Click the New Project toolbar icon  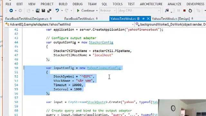click(29, 11)
